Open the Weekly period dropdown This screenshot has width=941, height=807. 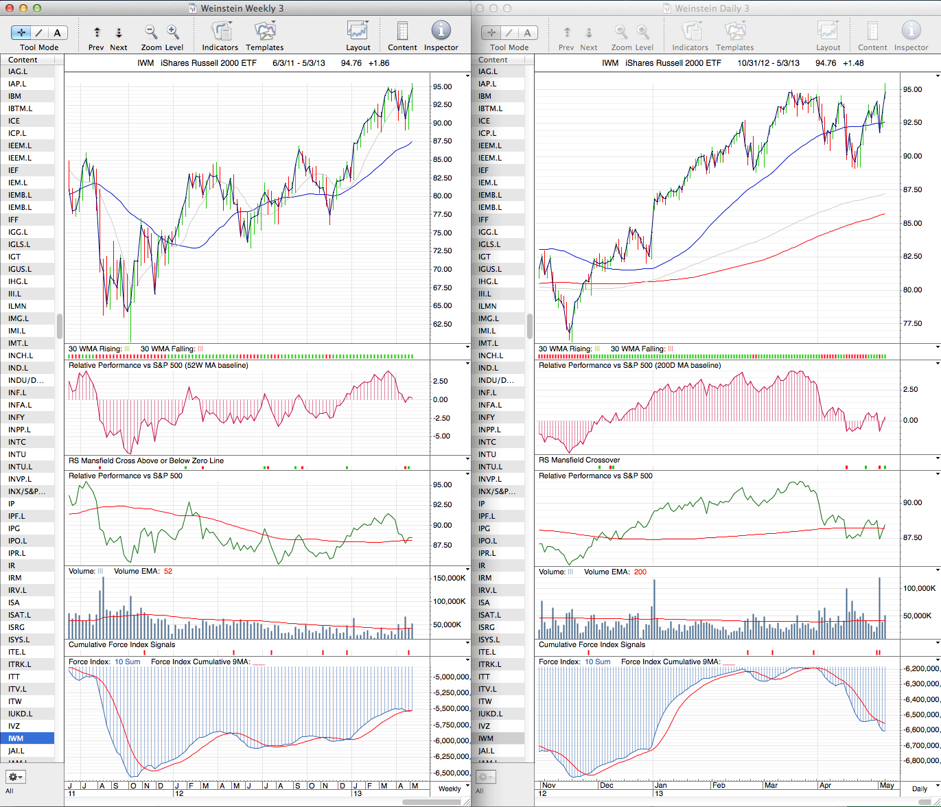[450, 788]
